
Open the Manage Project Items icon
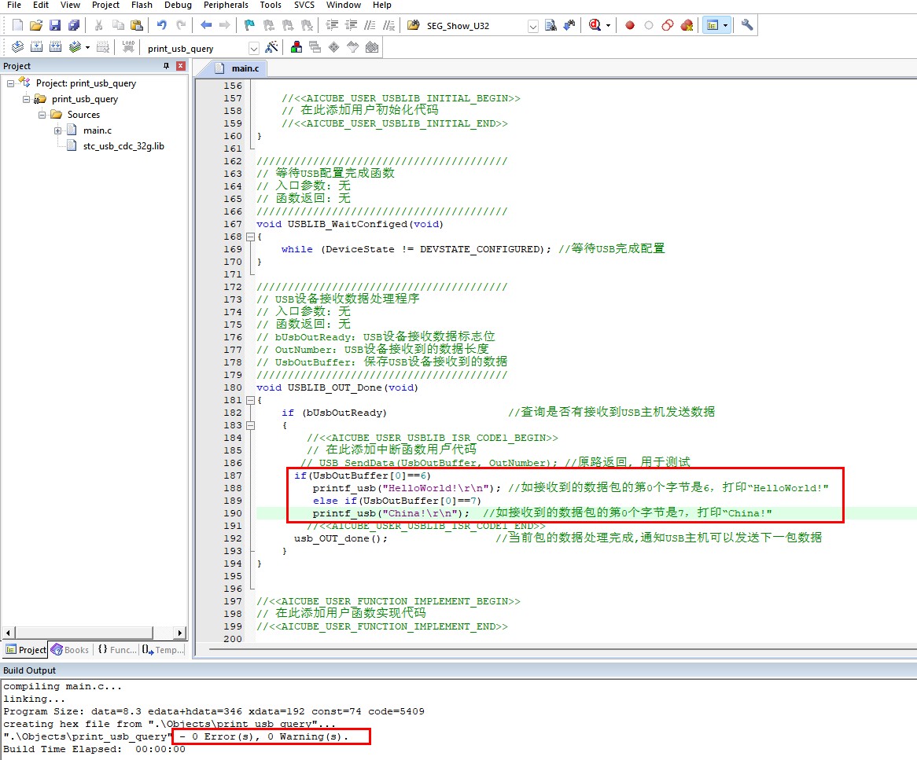click(296, 47)
